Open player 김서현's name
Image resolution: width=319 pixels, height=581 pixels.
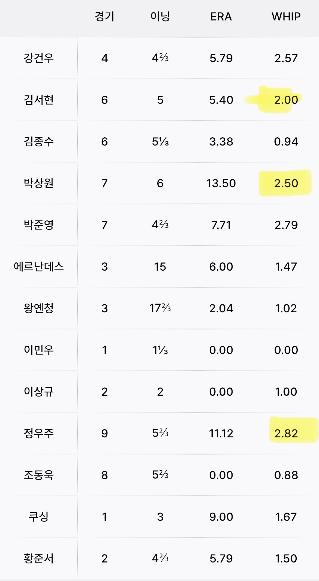coord(39,100)
